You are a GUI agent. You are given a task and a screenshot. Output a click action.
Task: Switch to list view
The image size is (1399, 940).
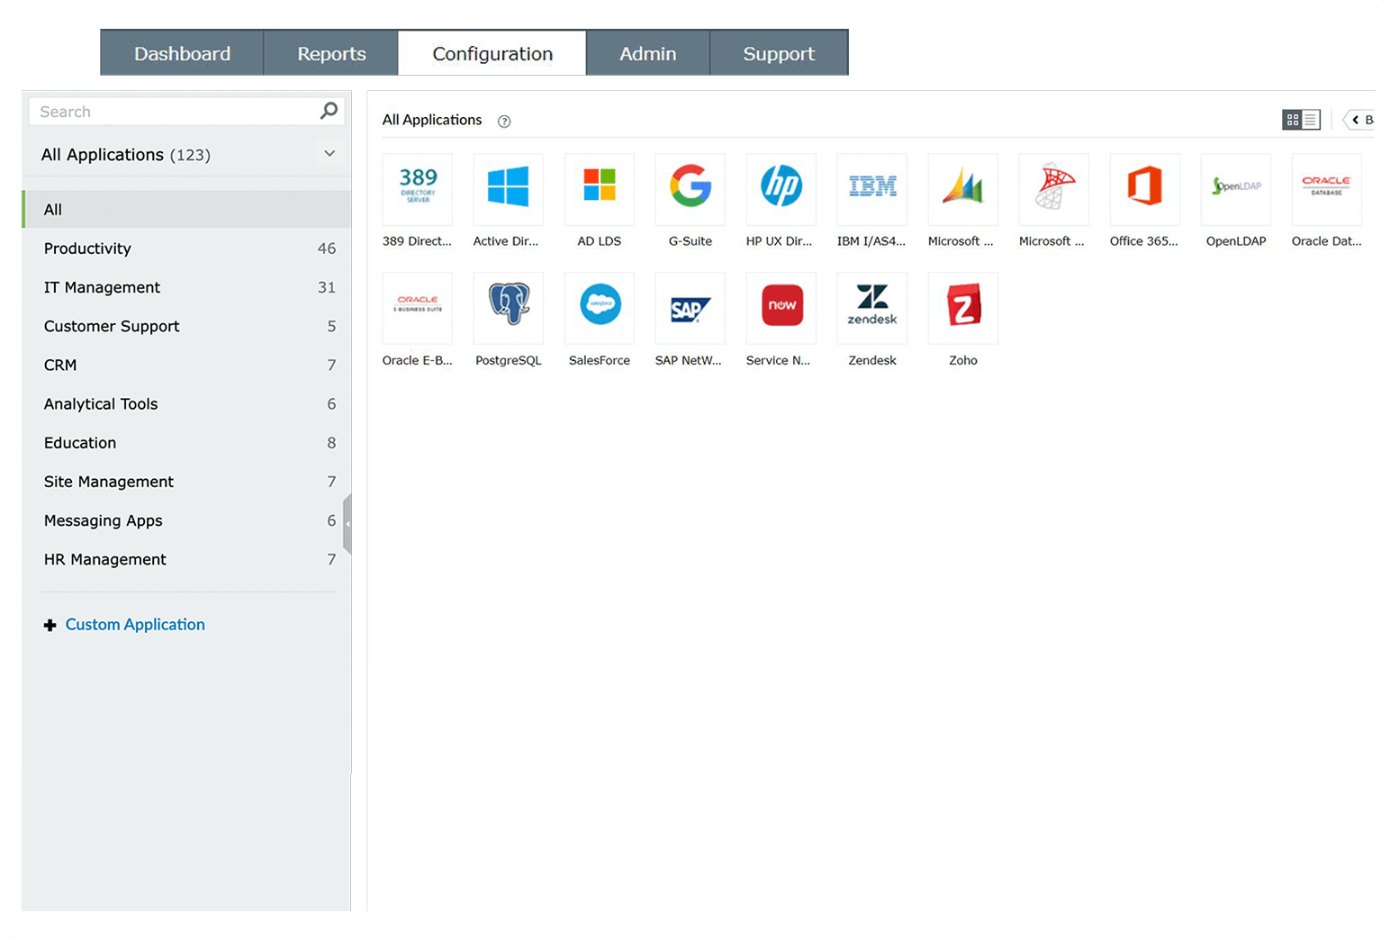point(1311,120)
